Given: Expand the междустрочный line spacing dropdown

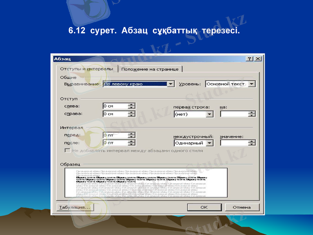Looking at the screenshot, I should point(210,143).
